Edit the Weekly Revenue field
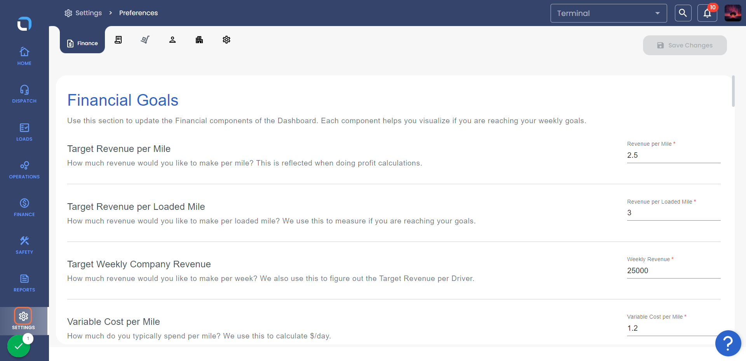 click(674, 270)
